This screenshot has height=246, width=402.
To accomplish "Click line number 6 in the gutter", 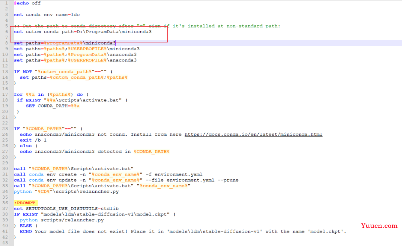I will [6, 32].
